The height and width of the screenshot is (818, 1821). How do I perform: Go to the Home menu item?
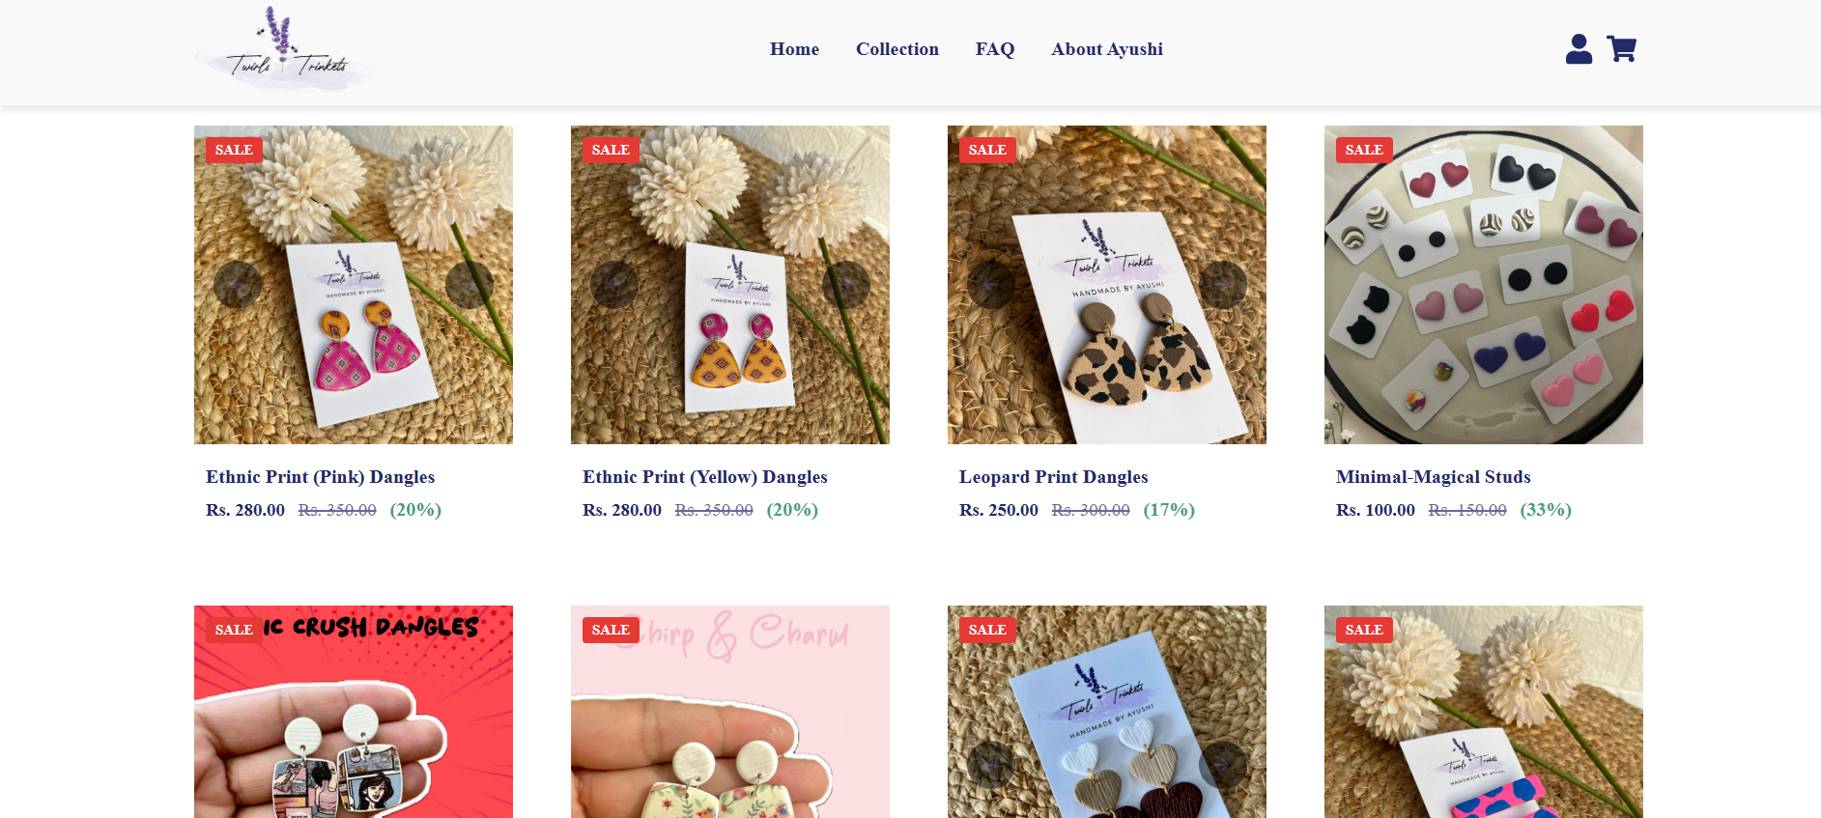(794, 49)
